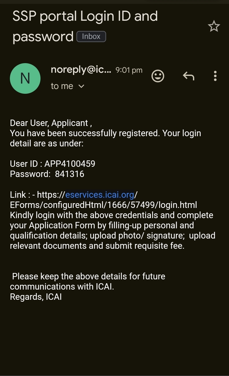
Task: Open the eservices.icai.org link
Action: pyautogui.click(x=100, y=195)
